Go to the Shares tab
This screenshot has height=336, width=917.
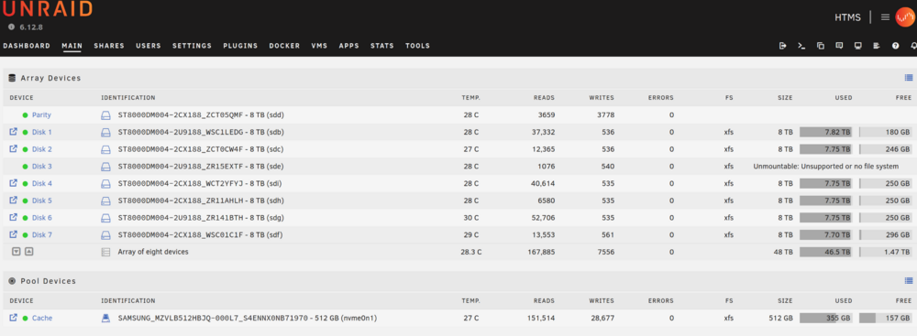(x=109, y=46)
